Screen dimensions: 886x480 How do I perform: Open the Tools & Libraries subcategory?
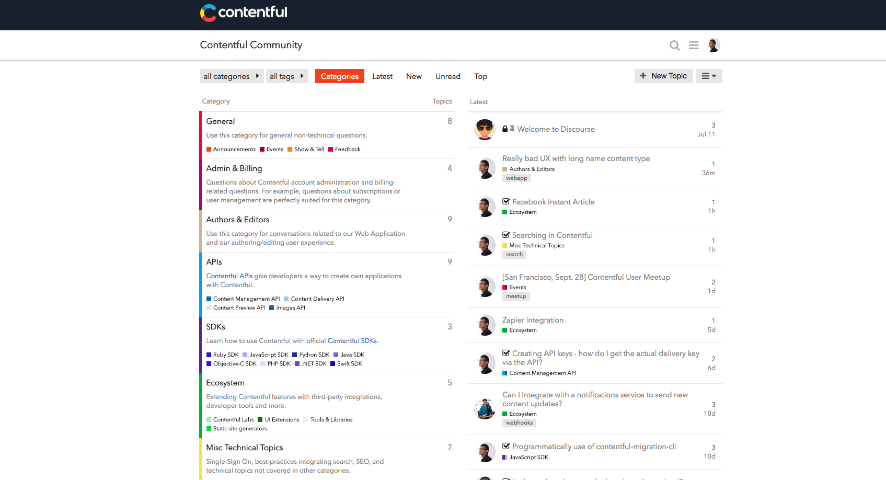click(x=328, y=420)
